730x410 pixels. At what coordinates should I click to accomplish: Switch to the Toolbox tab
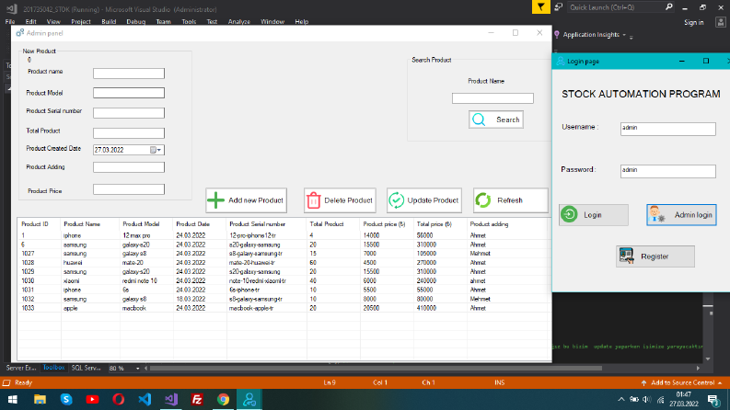54,367
